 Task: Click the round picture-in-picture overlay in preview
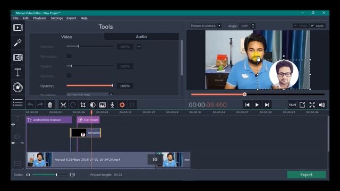pos(284,74)
